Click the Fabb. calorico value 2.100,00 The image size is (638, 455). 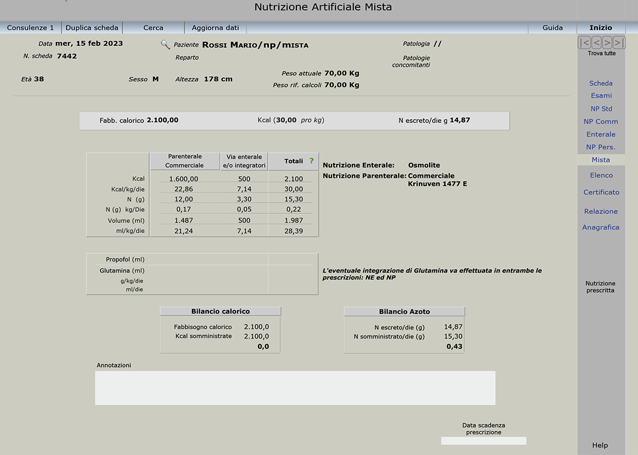coord(163,120)
